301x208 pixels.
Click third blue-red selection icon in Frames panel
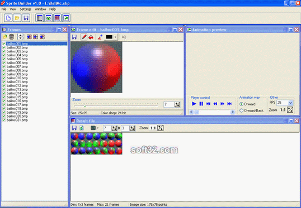click(42, 37)
